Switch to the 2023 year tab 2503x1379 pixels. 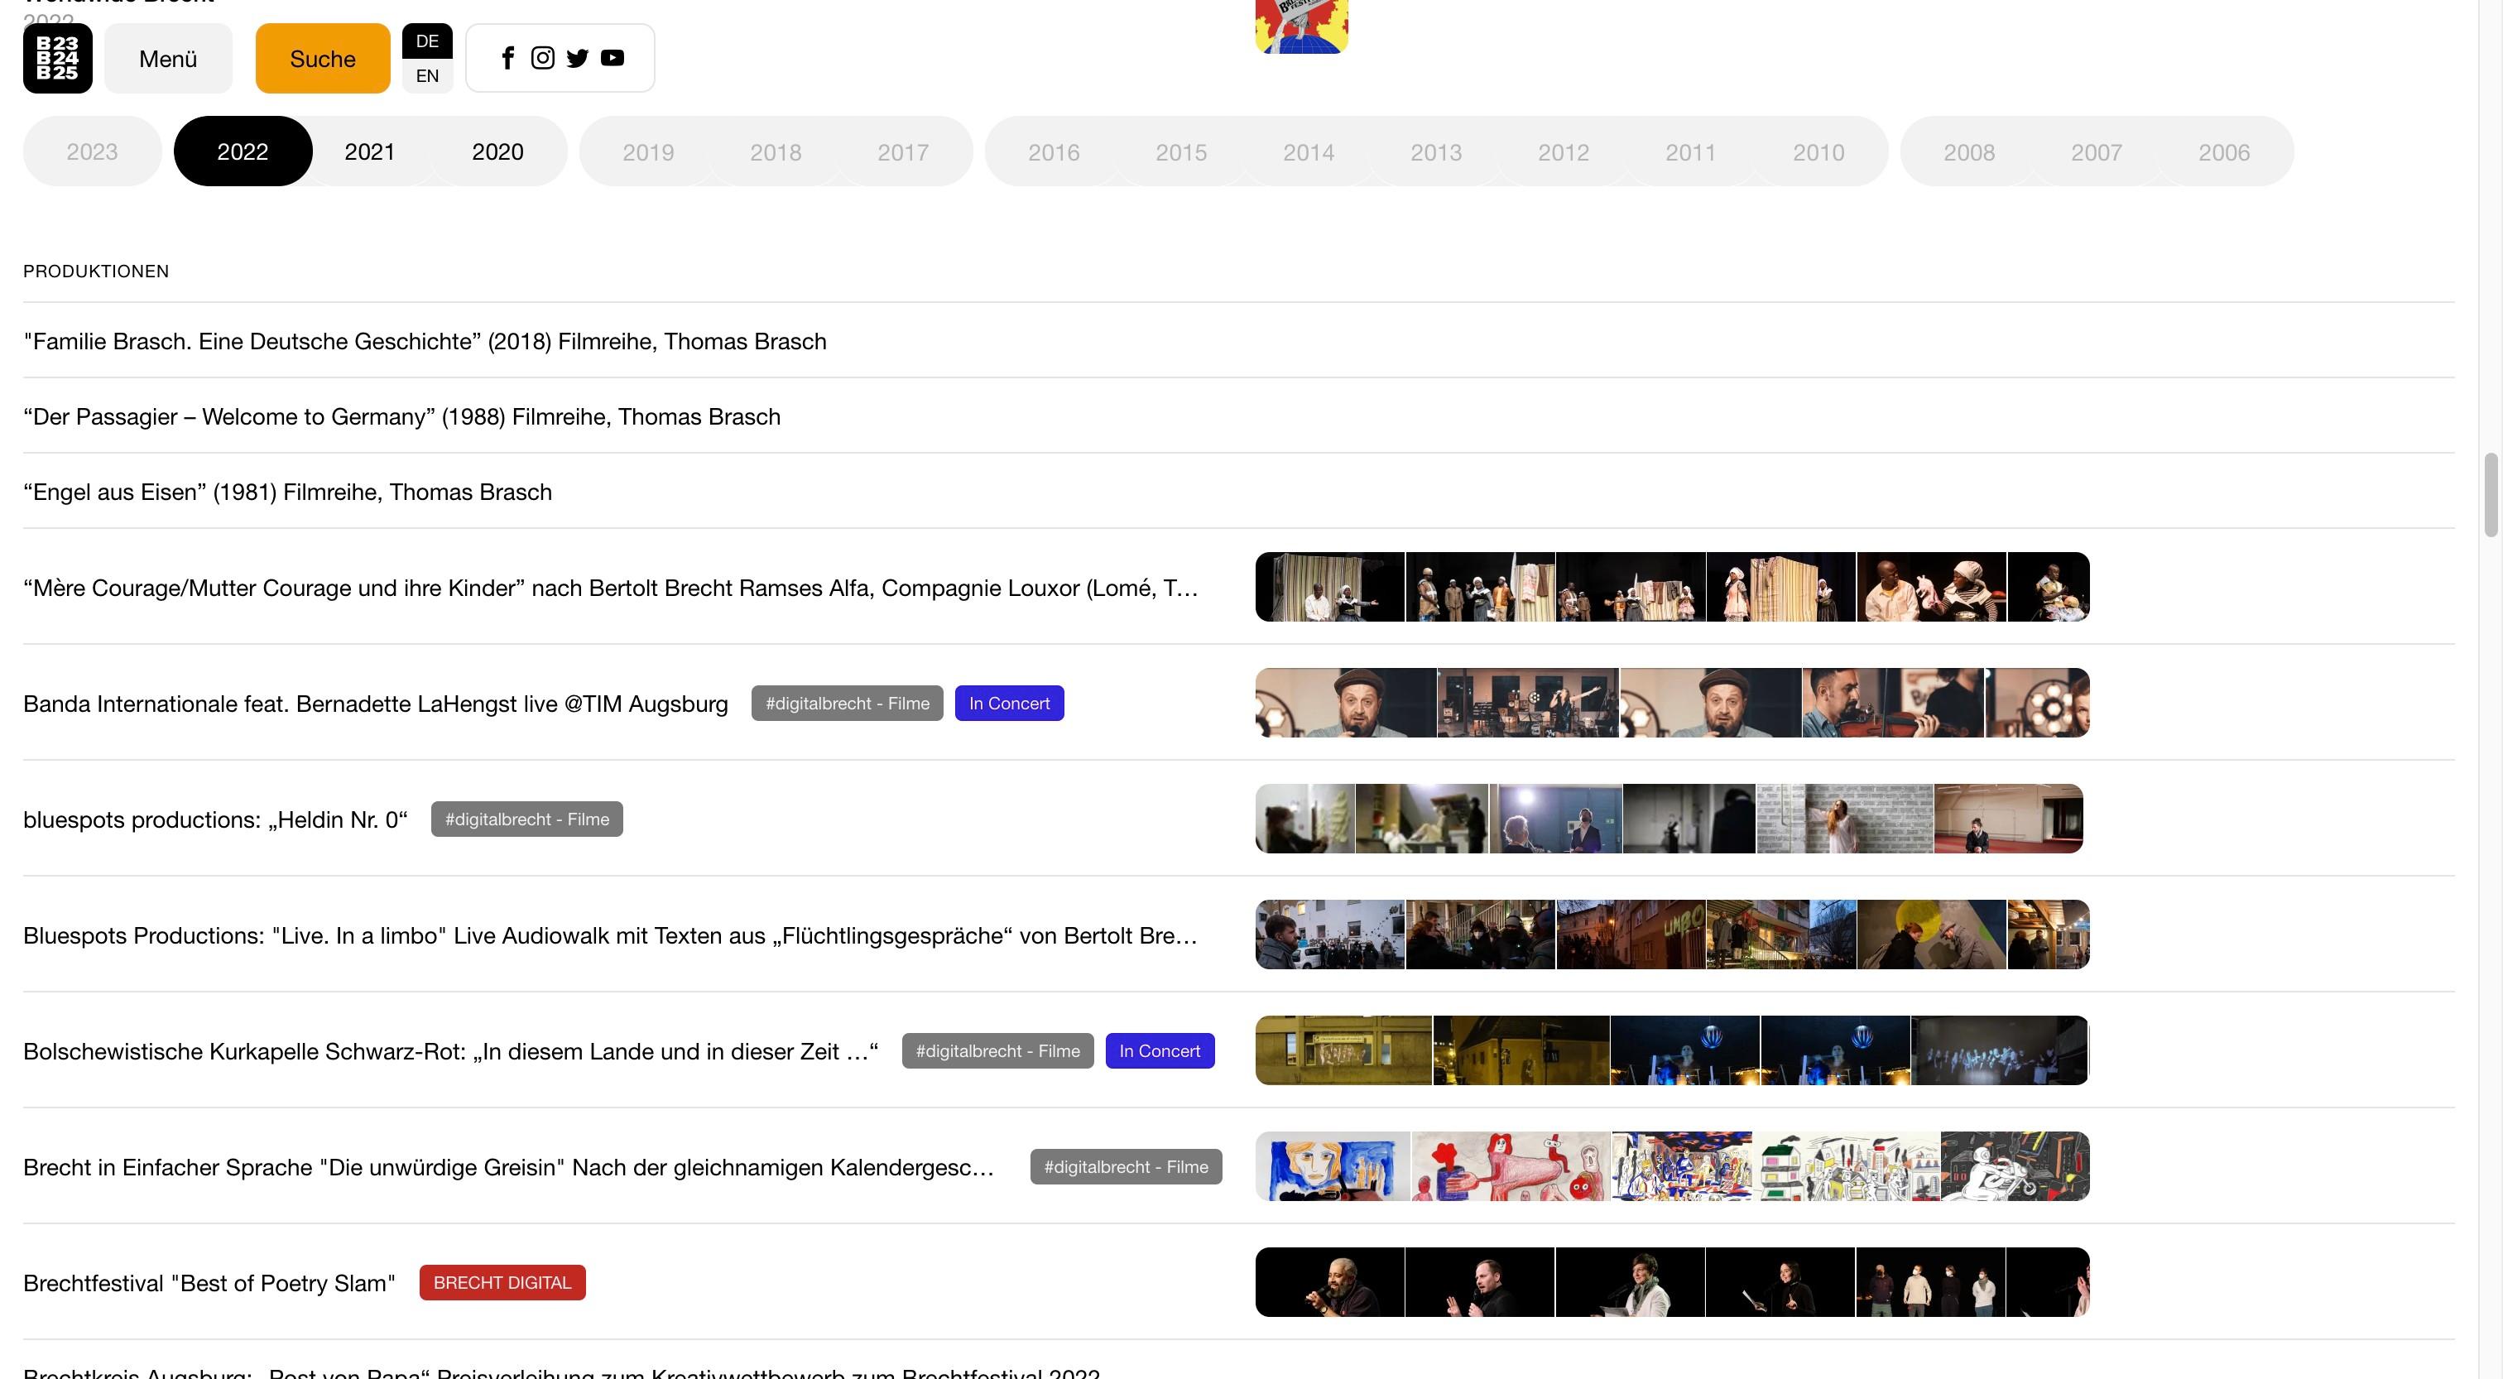[x=93, y=151]
